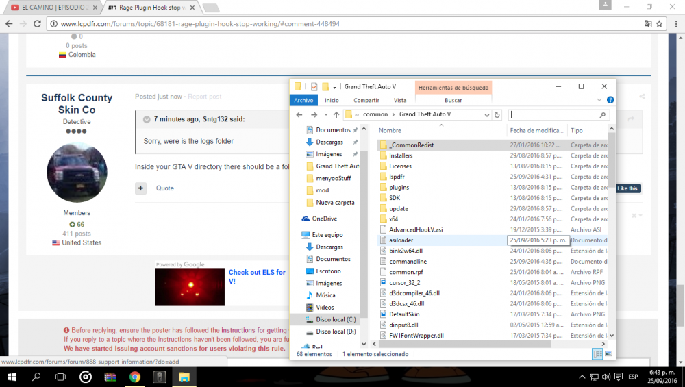The image size is (685, 387).
Task: Select the commandline file
Action: (x=408, y=262)
